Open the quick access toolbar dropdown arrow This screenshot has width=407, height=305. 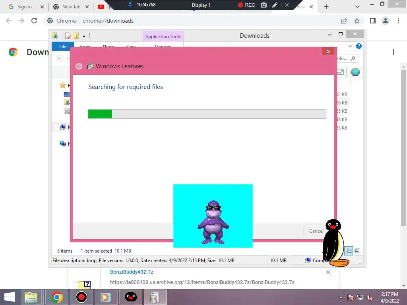pyautogui.click(x=84, y=36)
